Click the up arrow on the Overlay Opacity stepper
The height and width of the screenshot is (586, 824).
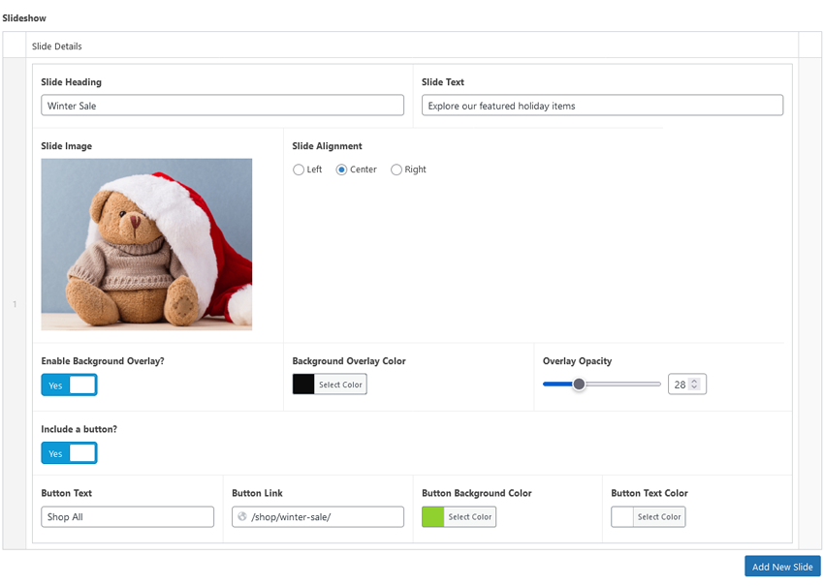[695, 380]
